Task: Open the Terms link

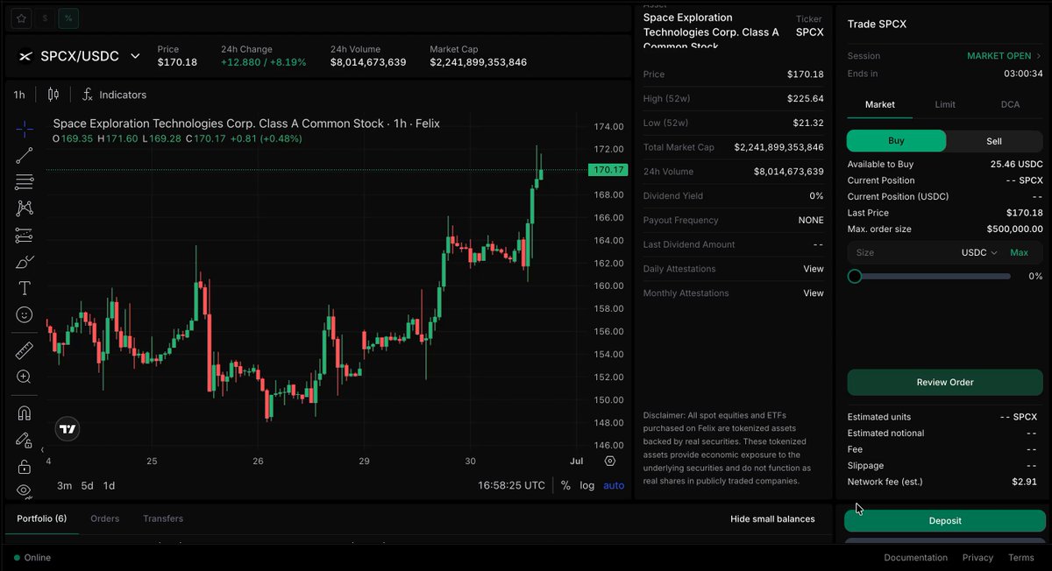Action: pyautogui.click(x=1020, y=558)
